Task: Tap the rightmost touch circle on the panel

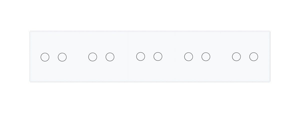Action: point(253,56)
